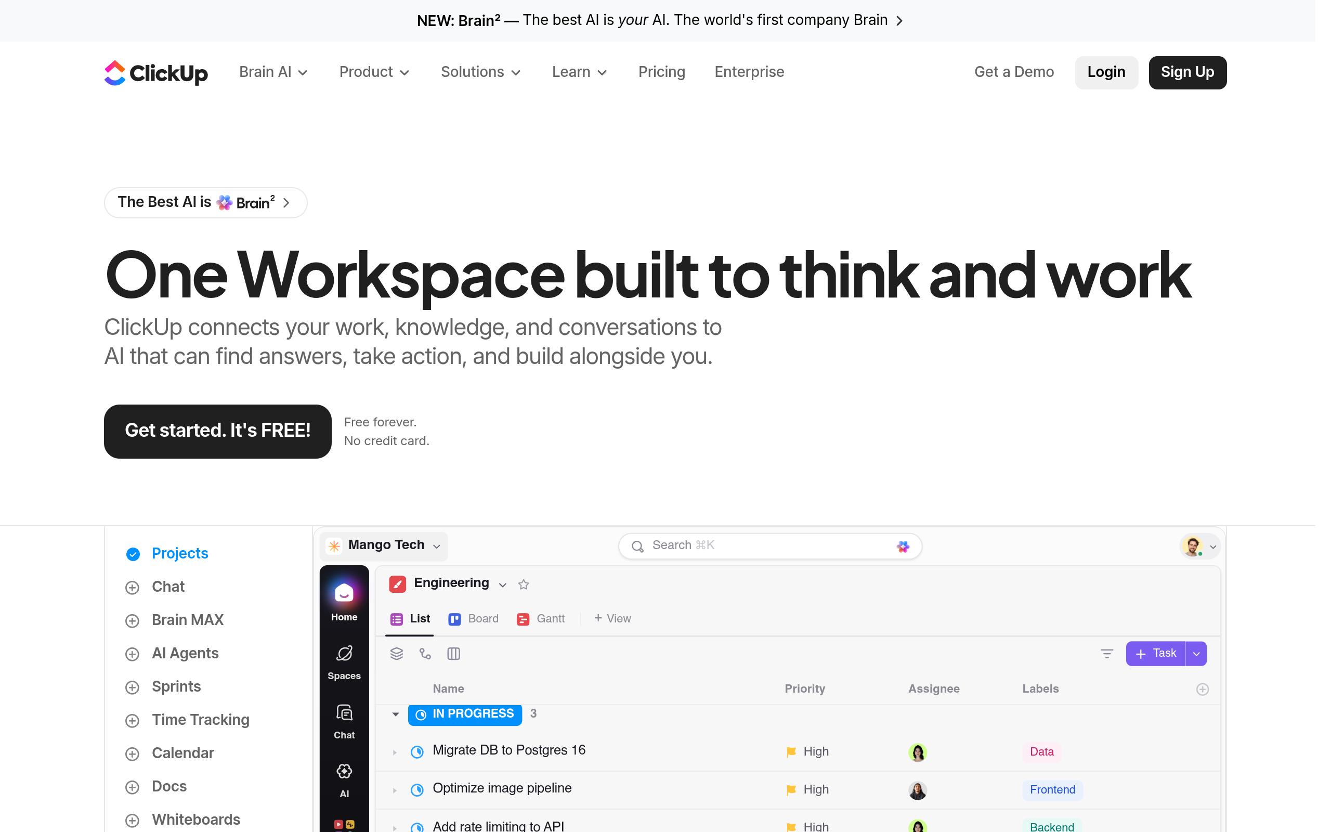Click the columns icon in toolbar

click(453, 653)
